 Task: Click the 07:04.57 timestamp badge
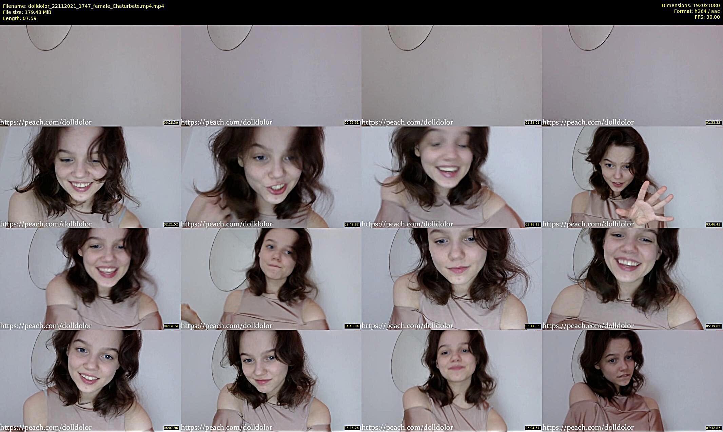532,428
